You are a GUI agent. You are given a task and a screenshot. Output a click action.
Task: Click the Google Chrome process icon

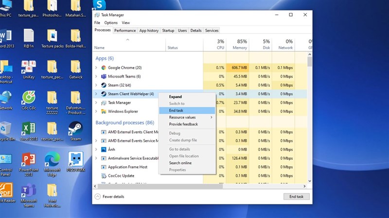click(x=104, y=68)
